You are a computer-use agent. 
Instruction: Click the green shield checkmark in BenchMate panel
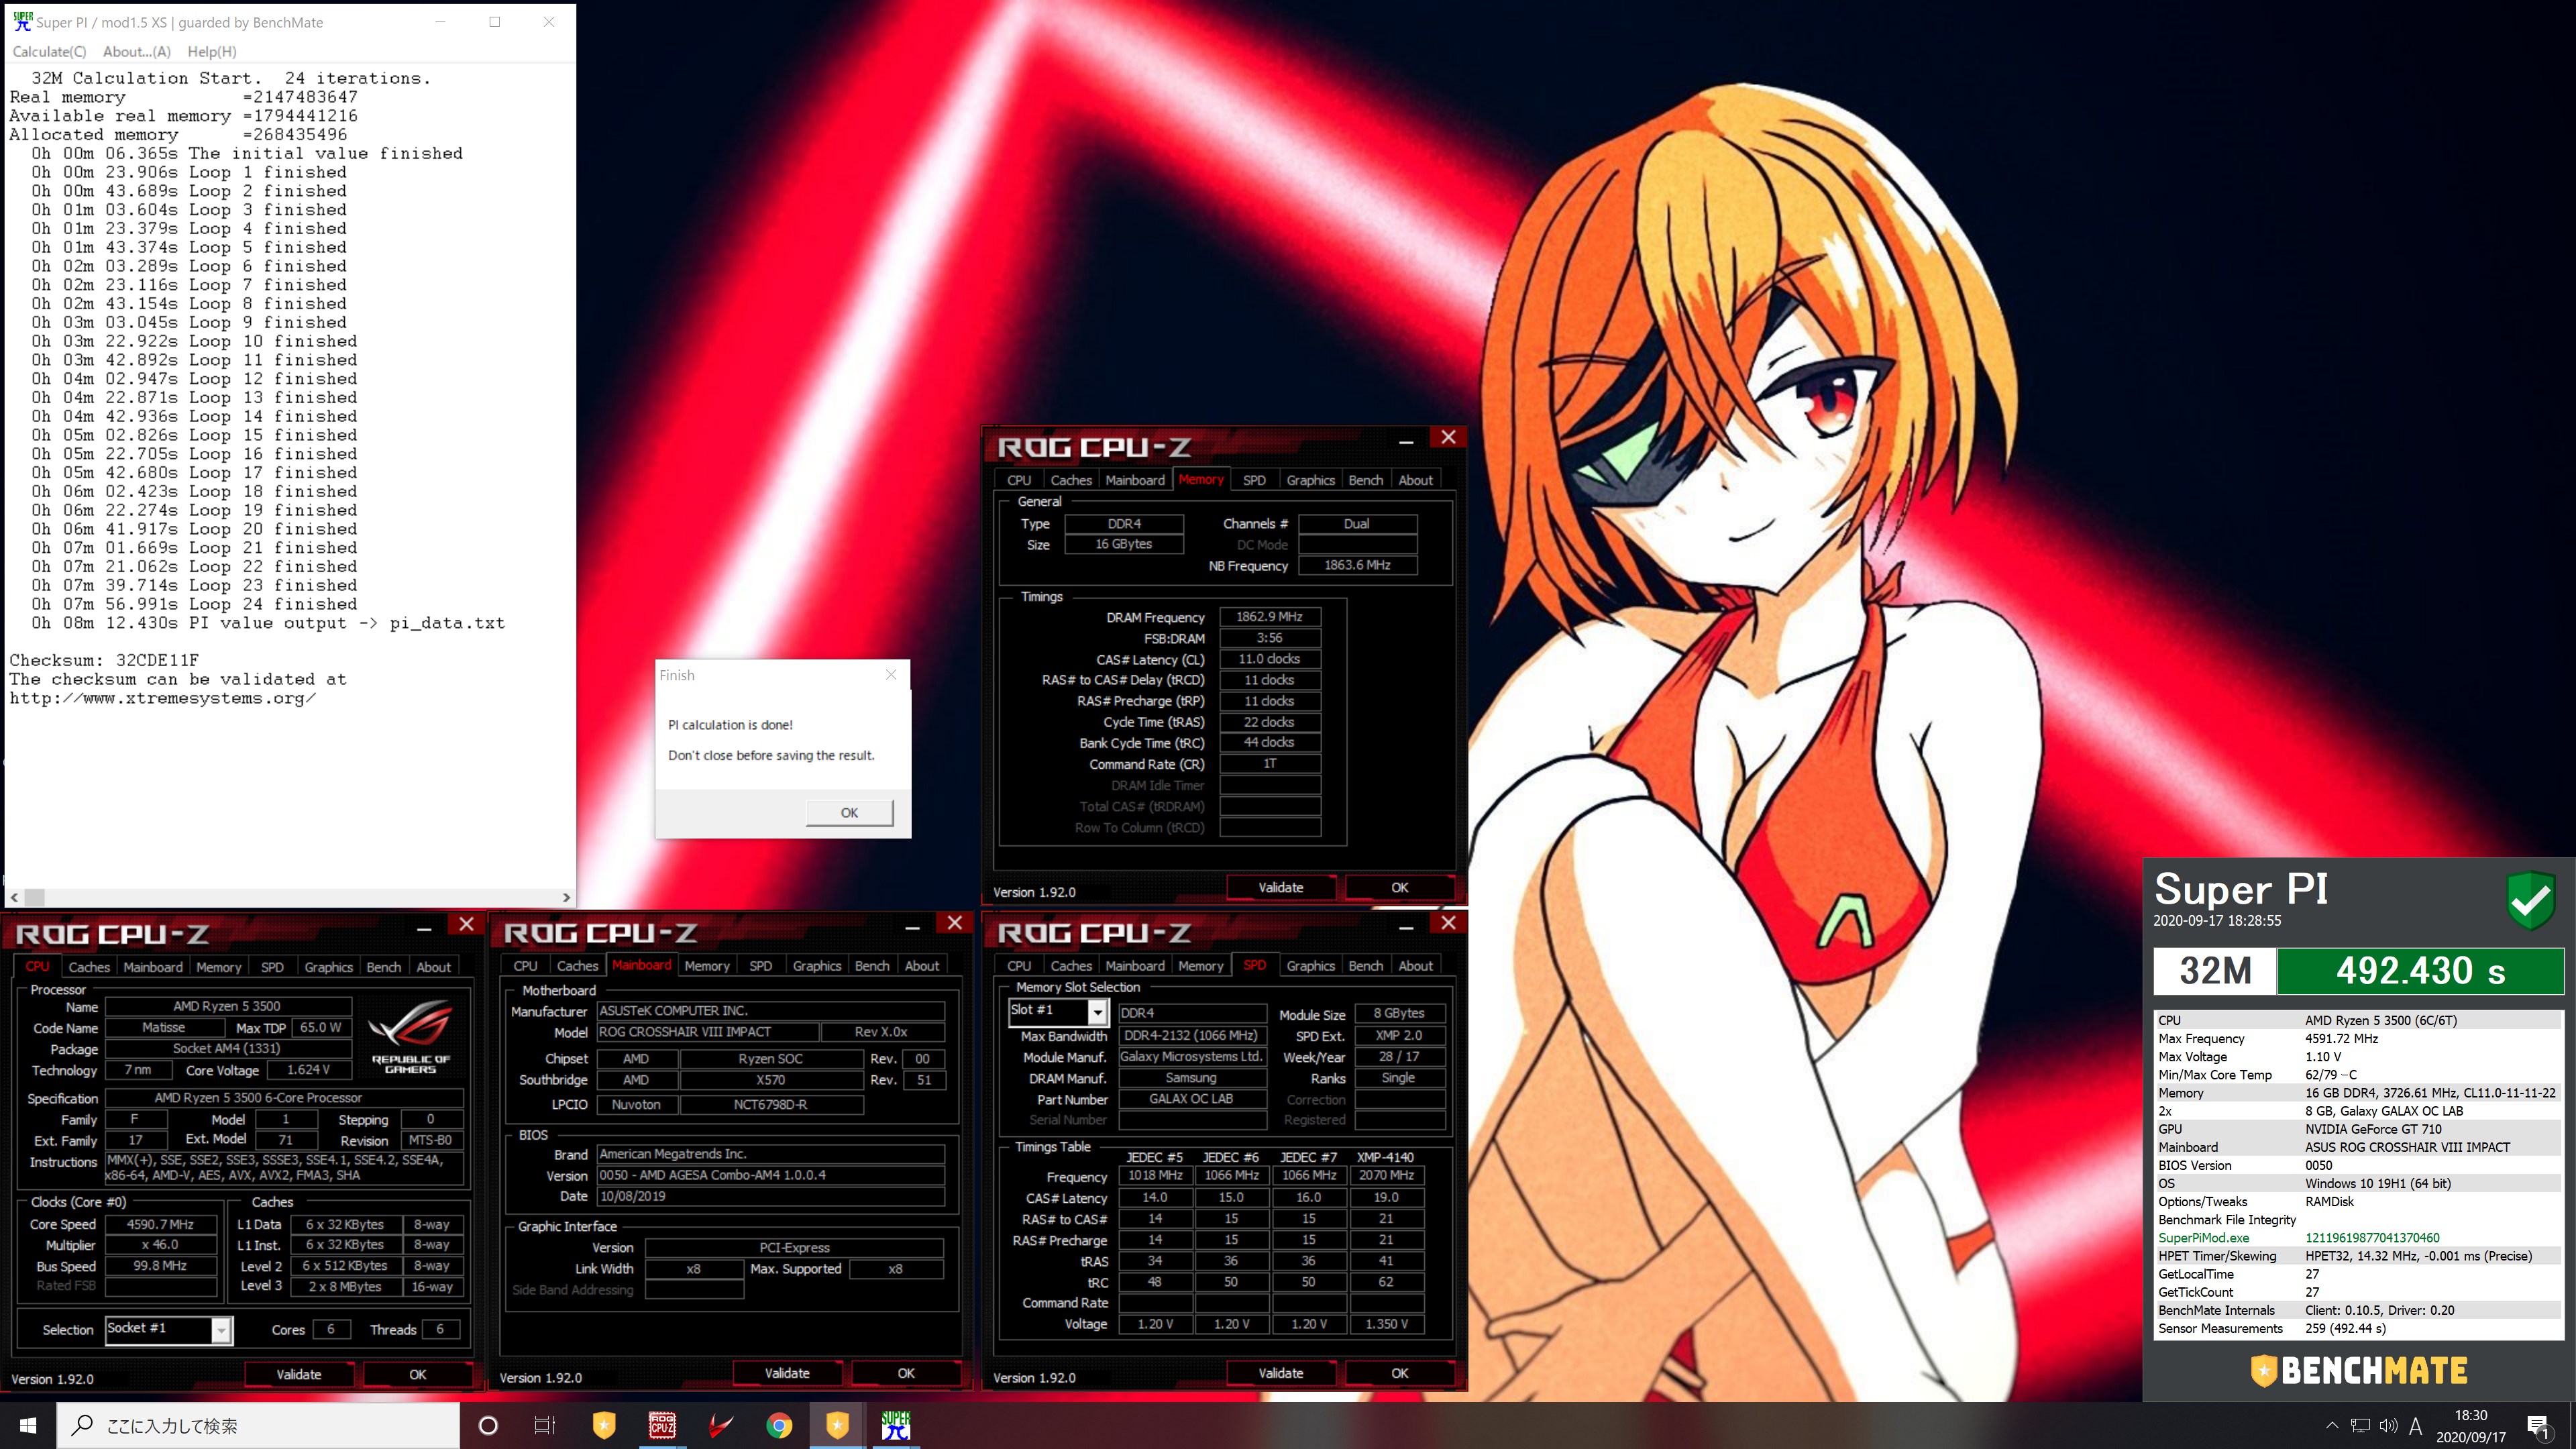[x=2530, y=900]
